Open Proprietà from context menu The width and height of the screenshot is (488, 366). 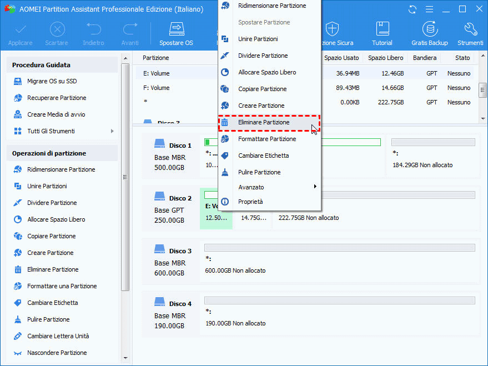pyautogui.click(x=269, y=202)
